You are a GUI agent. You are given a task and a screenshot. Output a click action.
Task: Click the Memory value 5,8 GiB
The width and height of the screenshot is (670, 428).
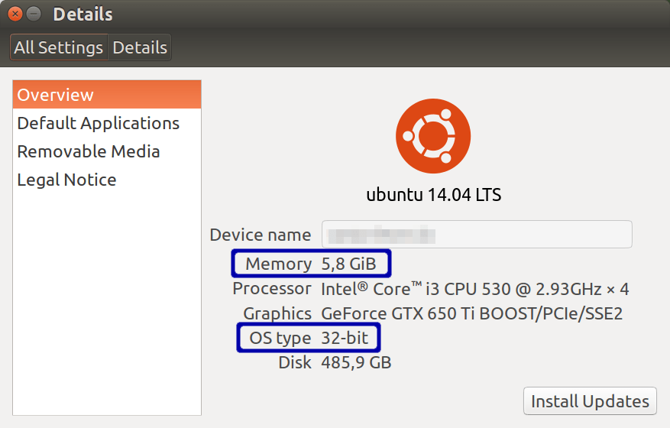click(x=348, y=264)
